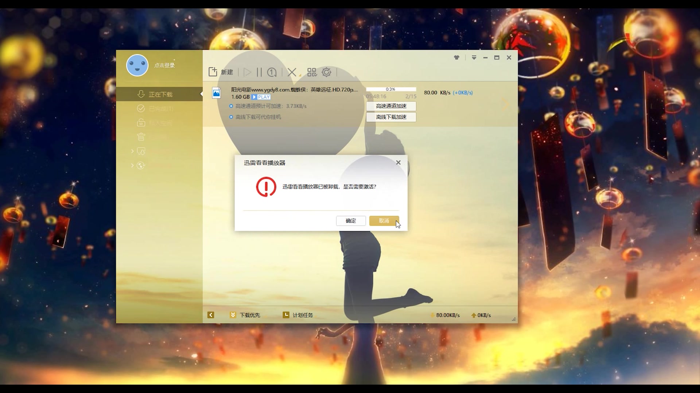This screenshot has height=393, width=700.
Task: Click the +0KB/s speed boost link
Action: coord(463,93)
